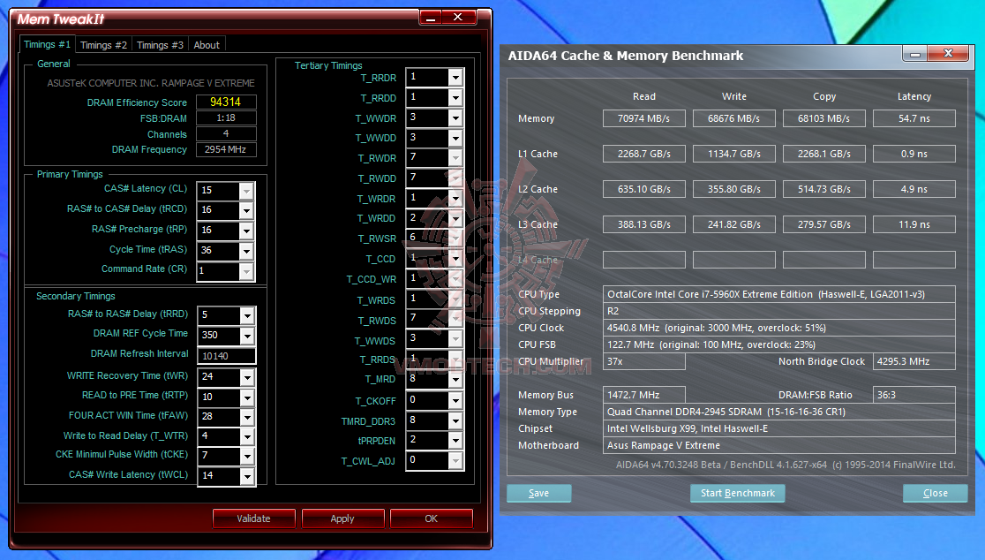
Task: Open the T_WRDS dropdown
Action: [x=456, y=299]
